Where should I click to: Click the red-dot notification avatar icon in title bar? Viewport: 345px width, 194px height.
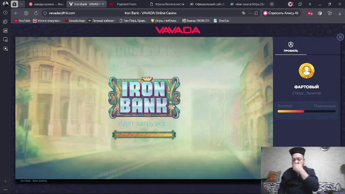(290, 4)
